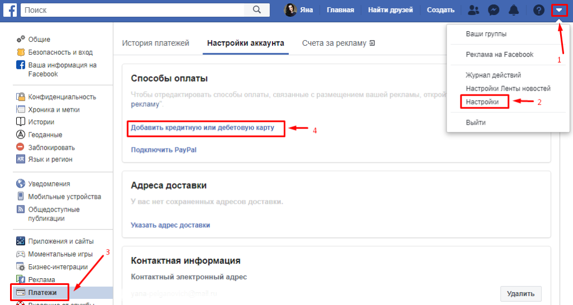Choose Реклама на Facebook menu entry

click(500, 54)
